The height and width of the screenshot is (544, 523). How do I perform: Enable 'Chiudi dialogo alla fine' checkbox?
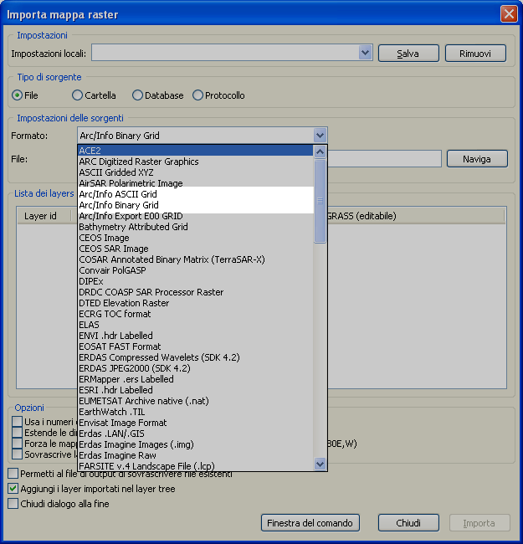click(13, 504)
